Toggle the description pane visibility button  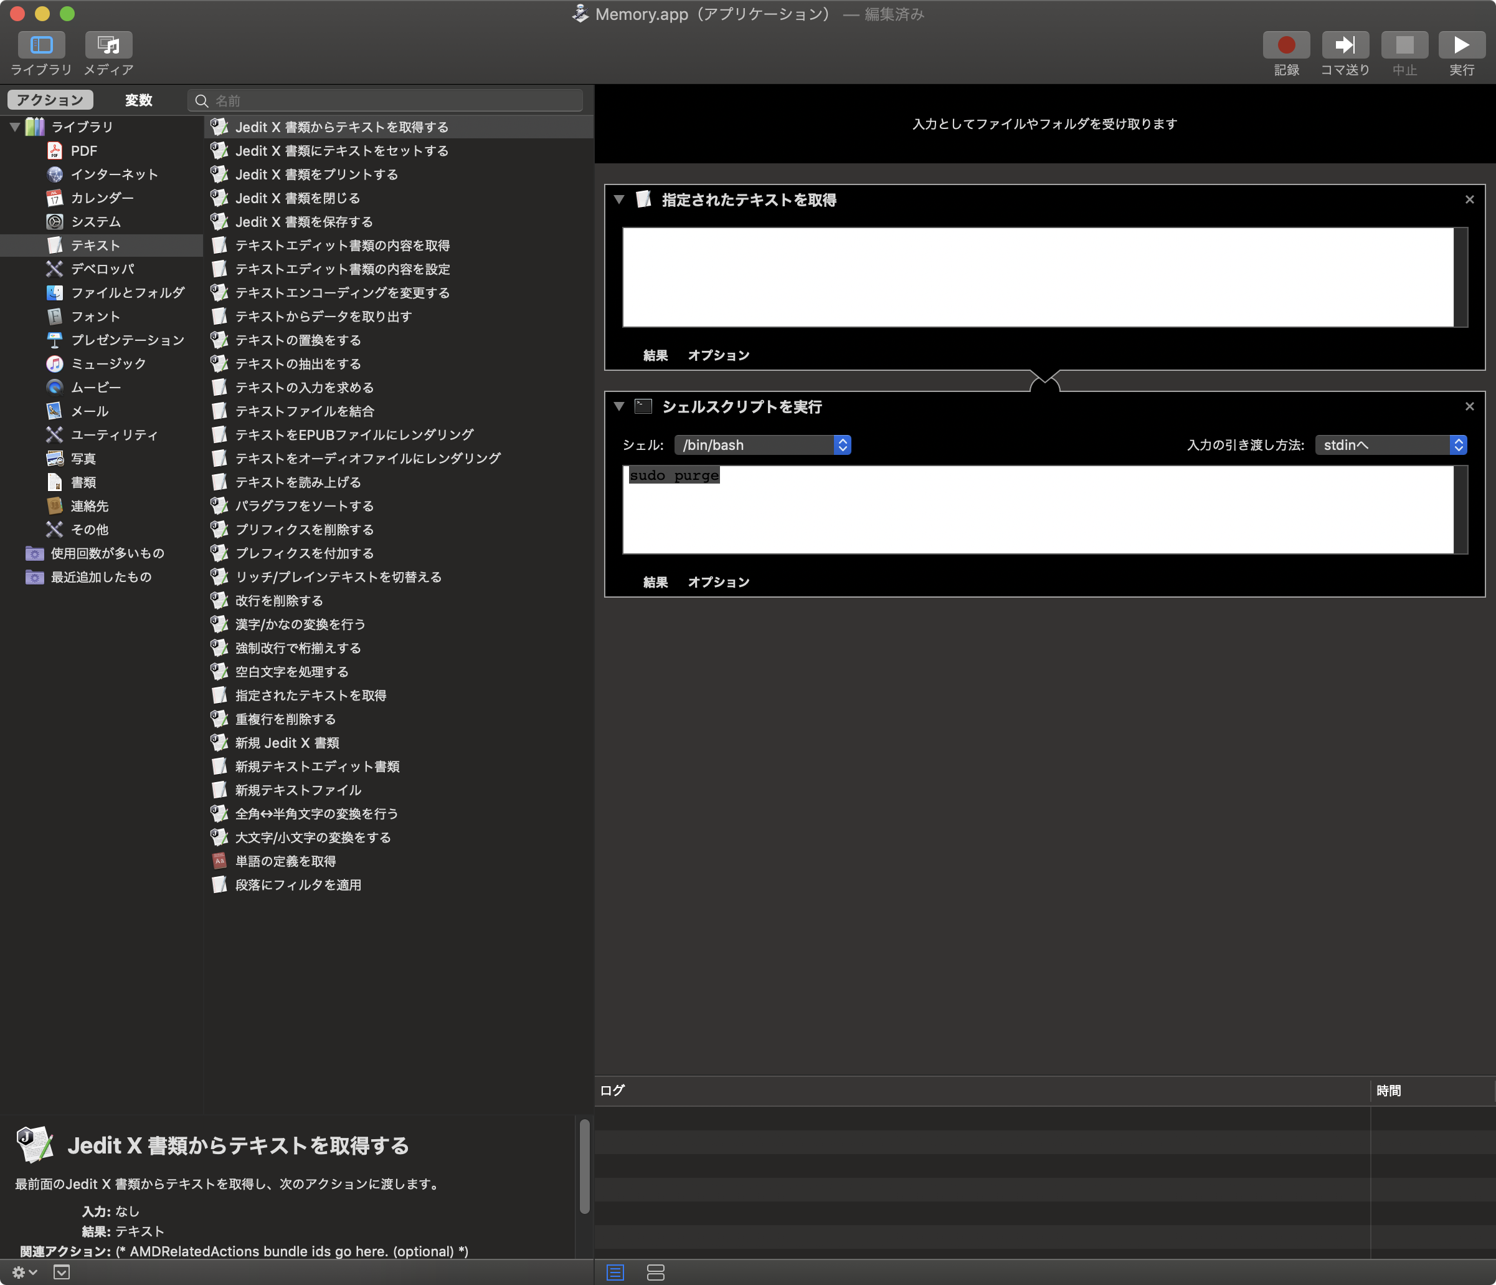pyautogui.click(x=62, y=1272)
